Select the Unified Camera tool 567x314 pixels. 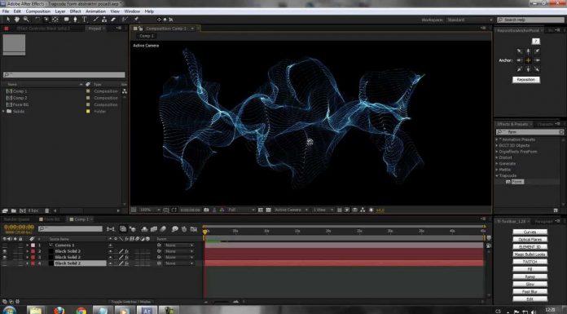(46, 20)
